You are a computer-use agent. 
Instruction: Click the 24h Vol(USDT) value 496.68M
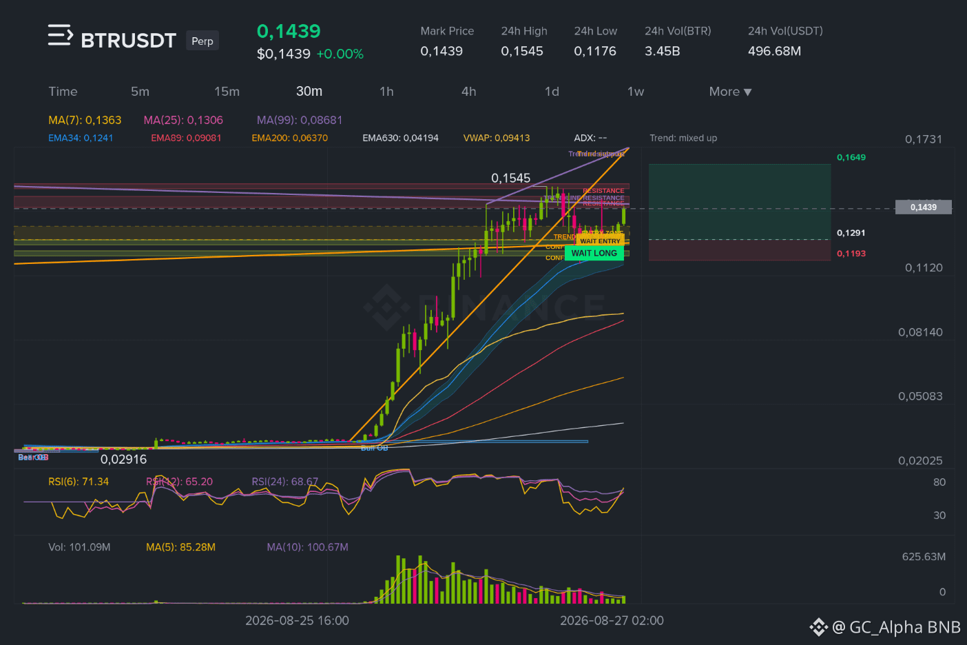tap(775, 51)
